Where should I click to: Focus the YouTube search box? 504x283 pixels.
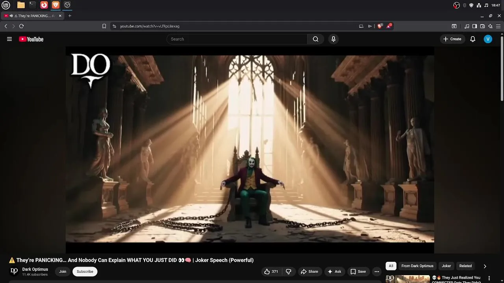point(237,39)
